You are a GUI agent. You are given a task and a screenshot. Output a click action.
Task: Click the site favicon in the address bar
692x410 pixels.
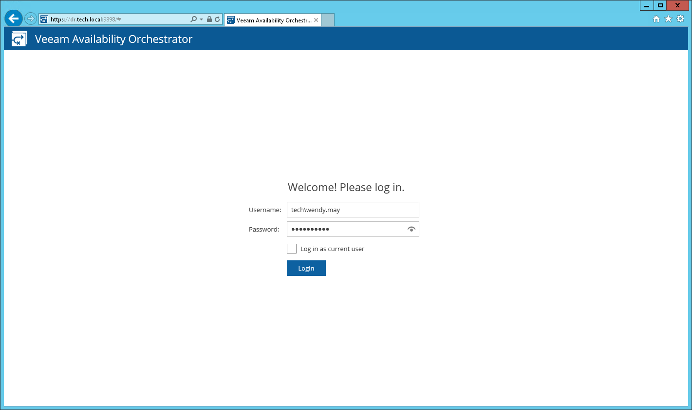pyautogui.click(x=44, y=20)
